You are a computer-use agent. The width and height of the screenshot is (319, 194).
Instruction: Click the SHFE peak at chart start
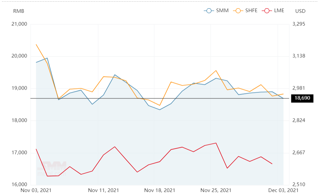[36, 44]
